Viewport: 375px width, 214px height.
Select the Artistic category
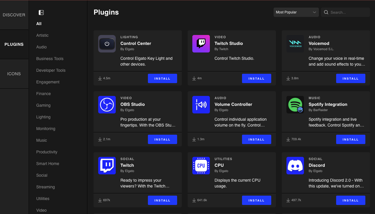point(42,35)
